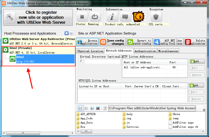Image resolution: width=209 pixels, height=137 pixels.
Task: Switch to the Physical Location tab
Action: click(90, 51)
